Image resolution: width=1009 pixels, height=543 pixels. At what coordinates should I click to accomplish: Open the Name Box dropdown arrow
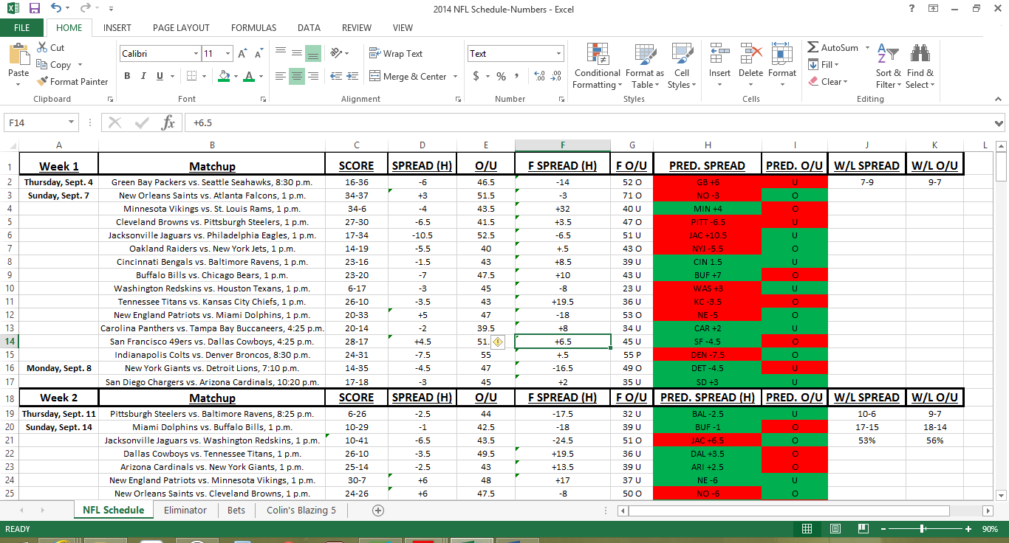click(x=72, y=122)
